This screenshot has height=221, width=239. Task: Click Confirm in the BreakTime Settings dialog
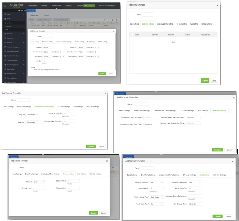click(x=205, y=80)
